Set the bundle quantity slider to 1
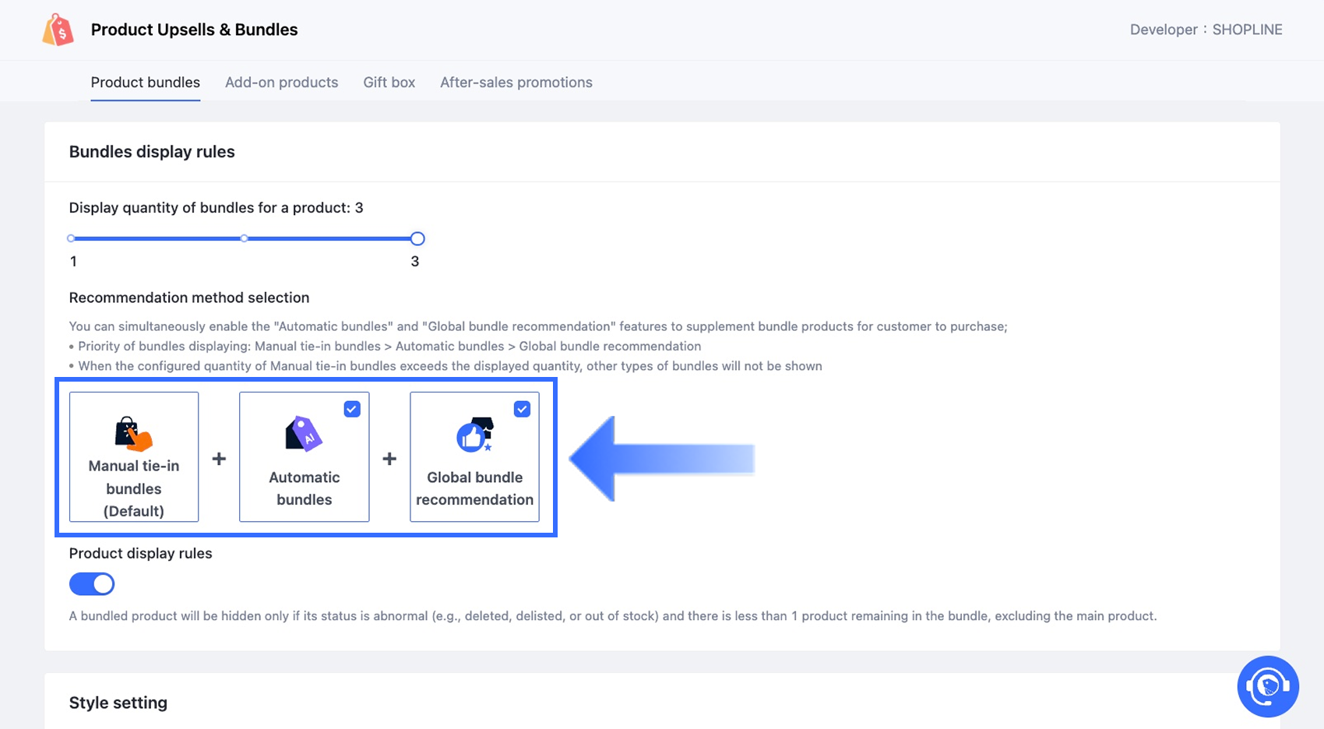Screen dimensions: 1324x729 point(72,238)
